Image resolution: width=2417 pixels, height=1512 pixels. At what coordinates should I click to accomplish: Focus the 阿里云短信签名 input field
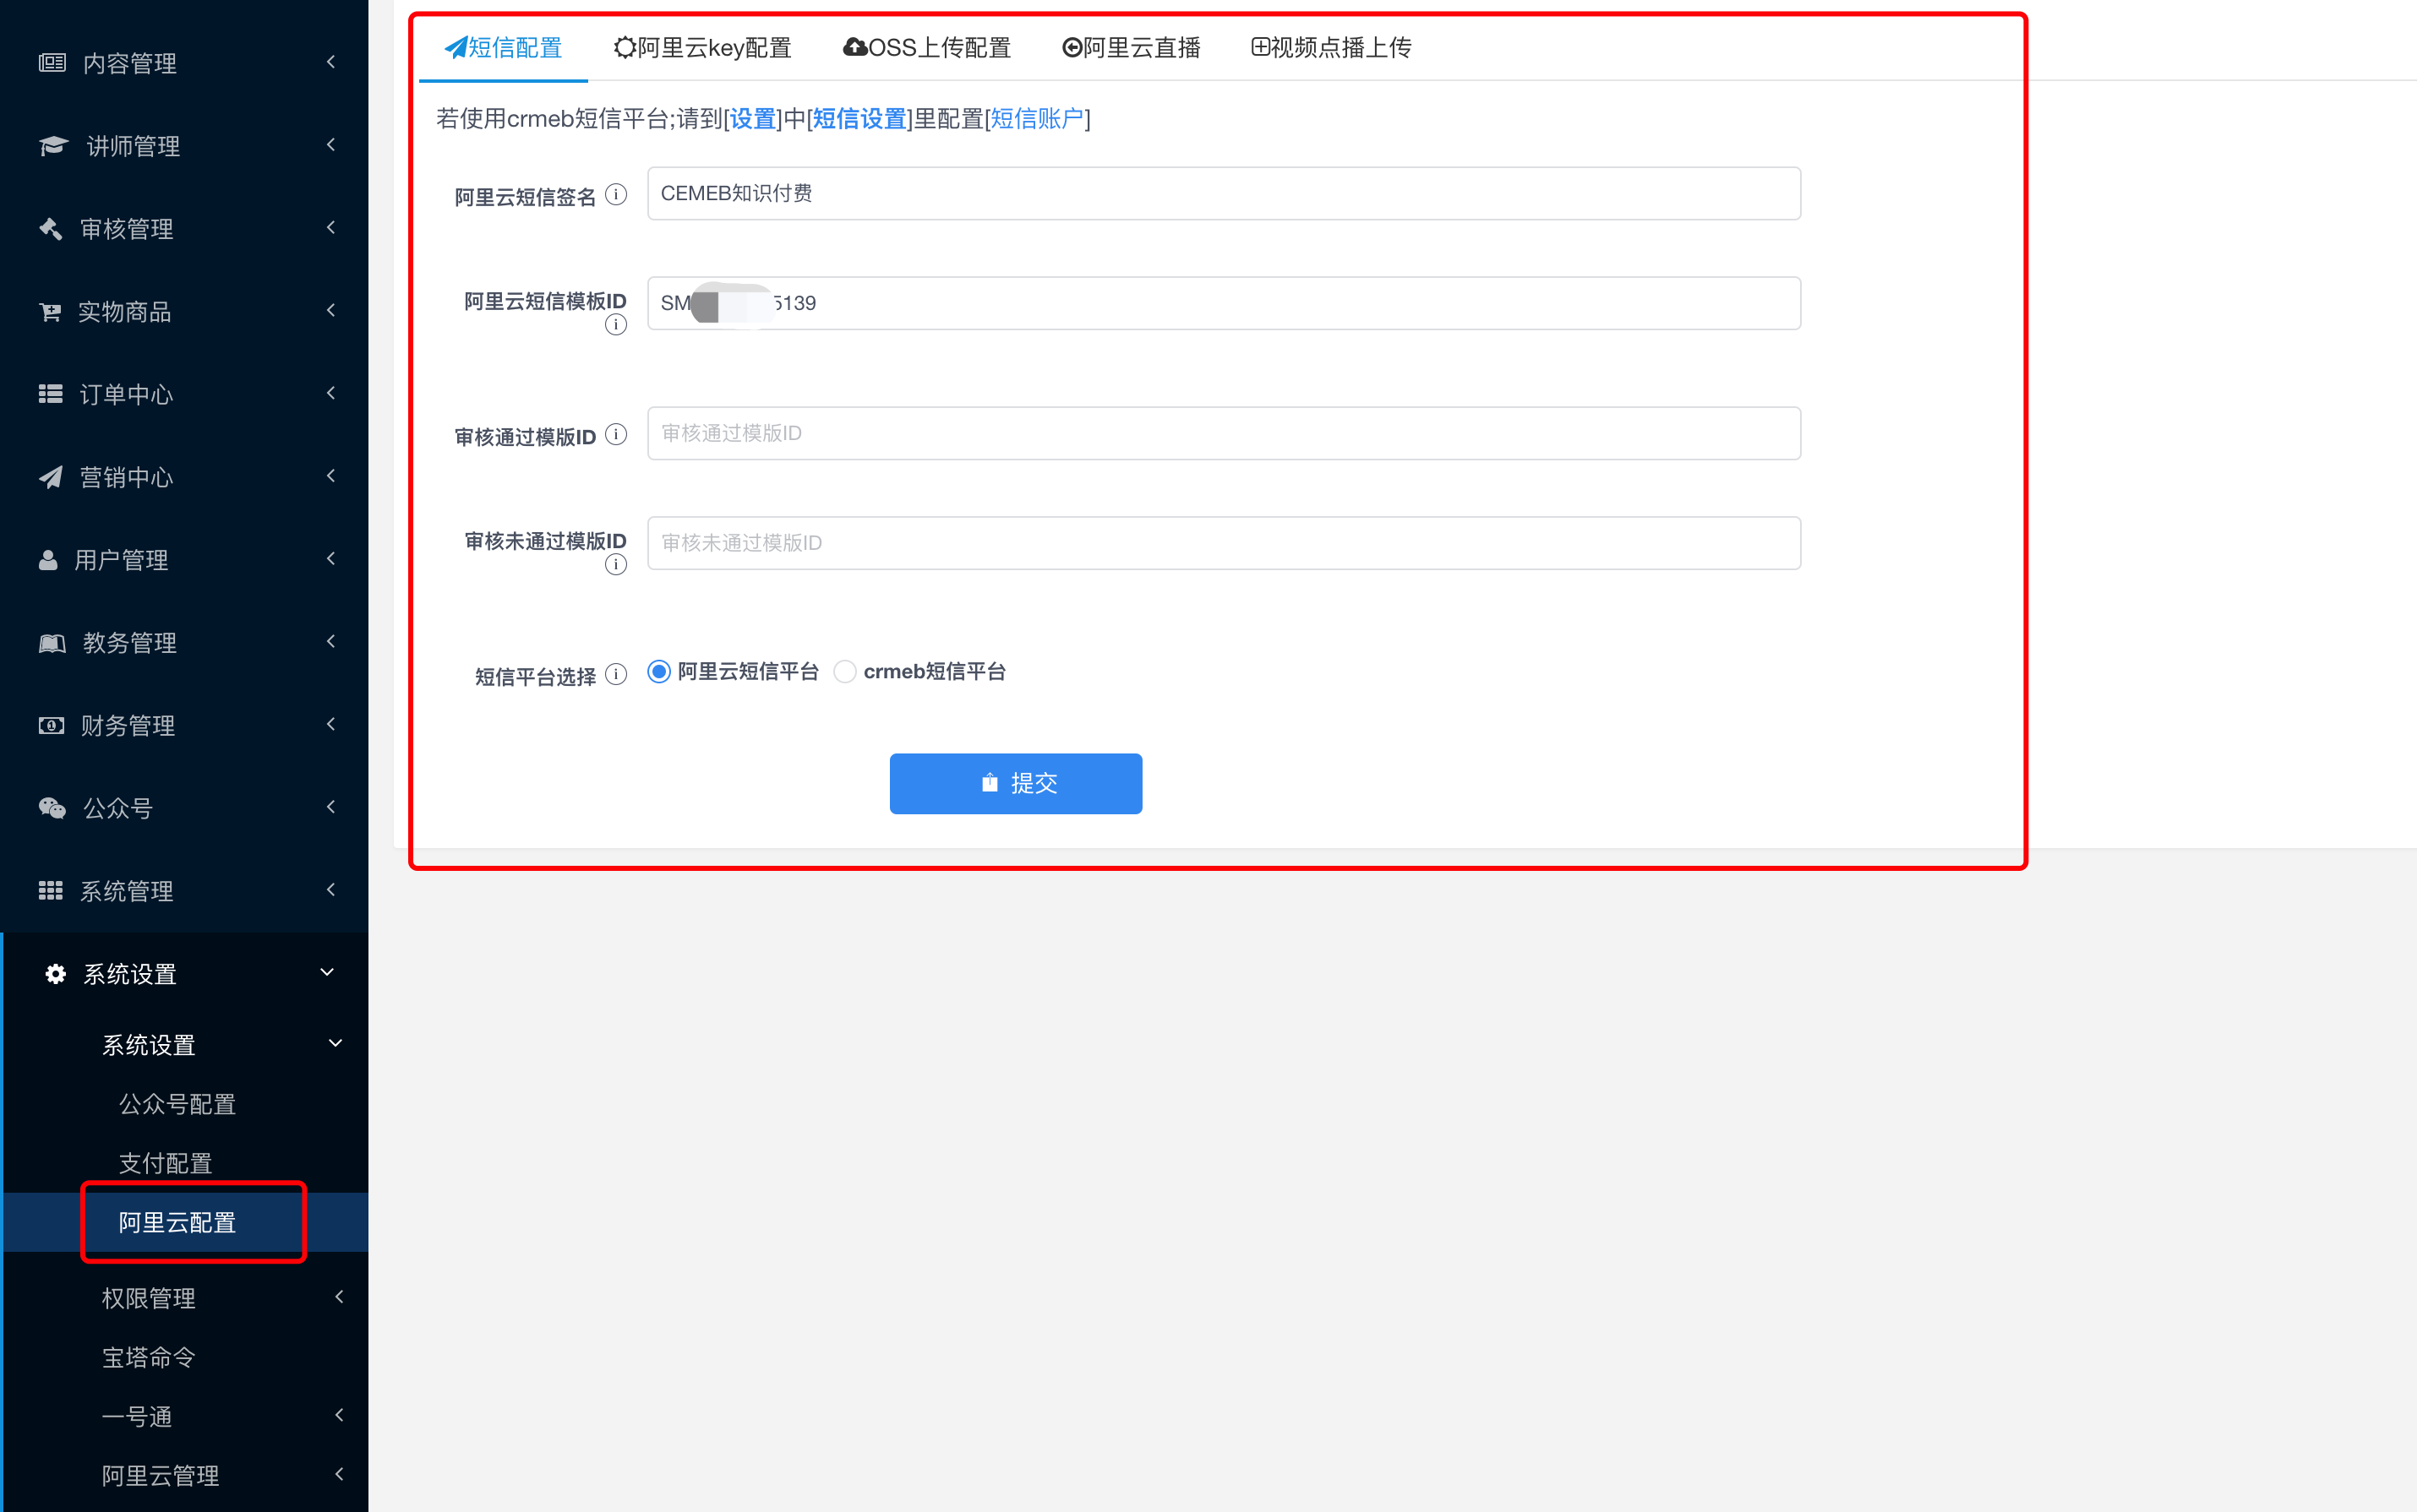1224,194
